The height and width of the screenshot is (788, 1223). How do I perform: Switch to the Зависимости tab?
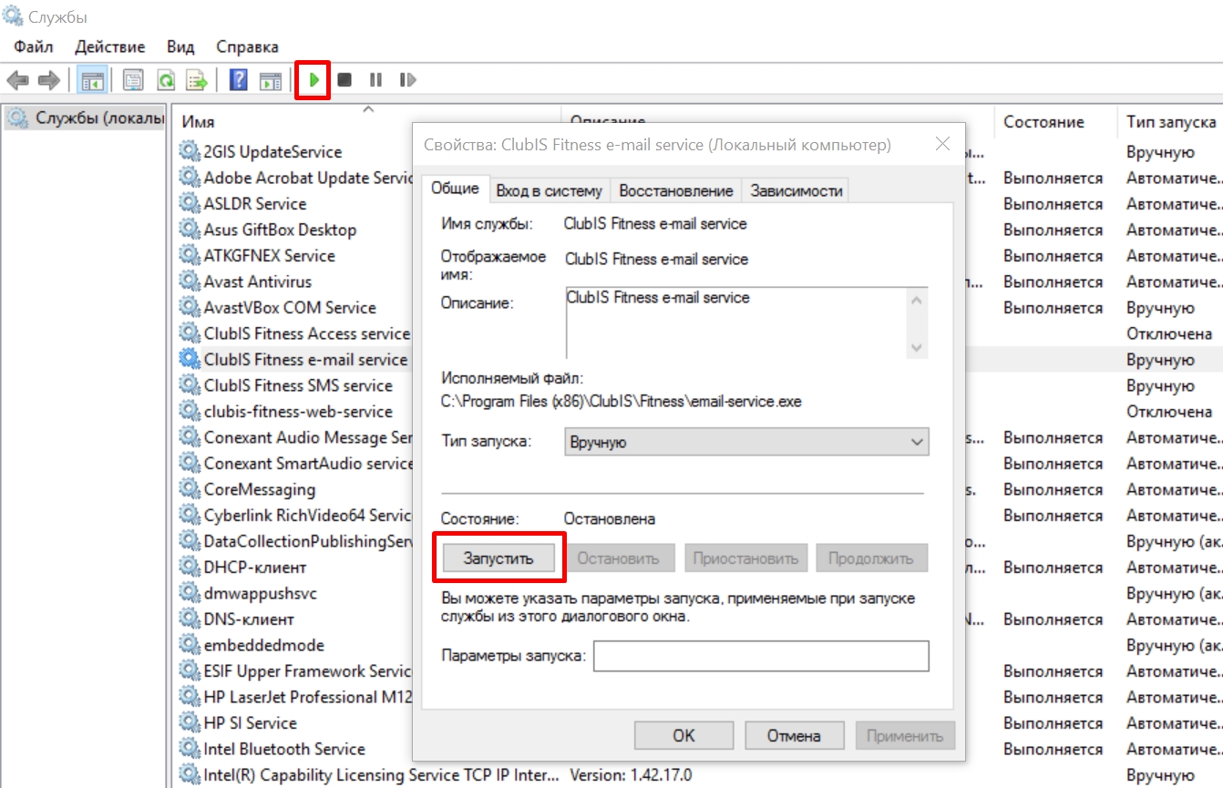click(796, 190)
